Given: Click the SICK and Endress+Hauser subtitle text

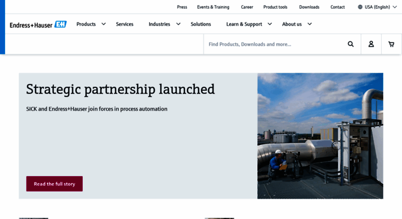Looking at the screenshot, I should (x=97, y=109).
